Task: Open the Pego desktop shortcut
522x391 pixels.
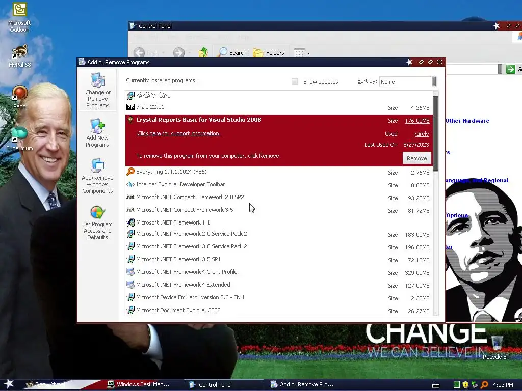Action: 19,97
